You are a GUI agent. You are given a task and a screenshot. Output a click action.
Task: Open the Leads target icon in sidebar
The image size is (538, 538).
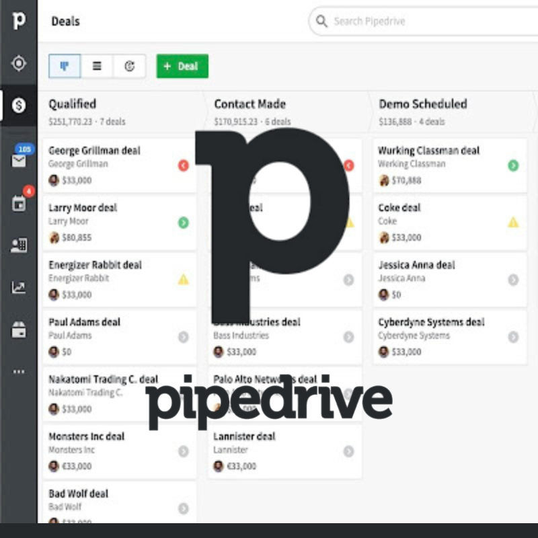click(x=19, y=63)
